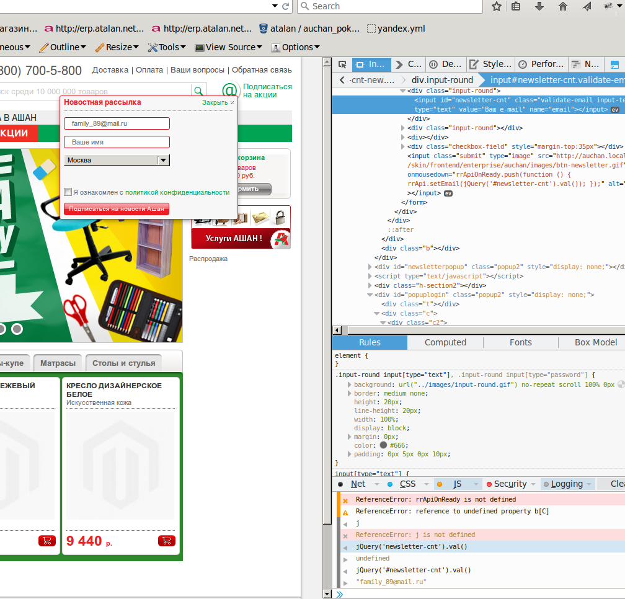Select the Матрасы category tab
Image resolution: width=625 pixels, height=599 pixels.
(58, 363)
